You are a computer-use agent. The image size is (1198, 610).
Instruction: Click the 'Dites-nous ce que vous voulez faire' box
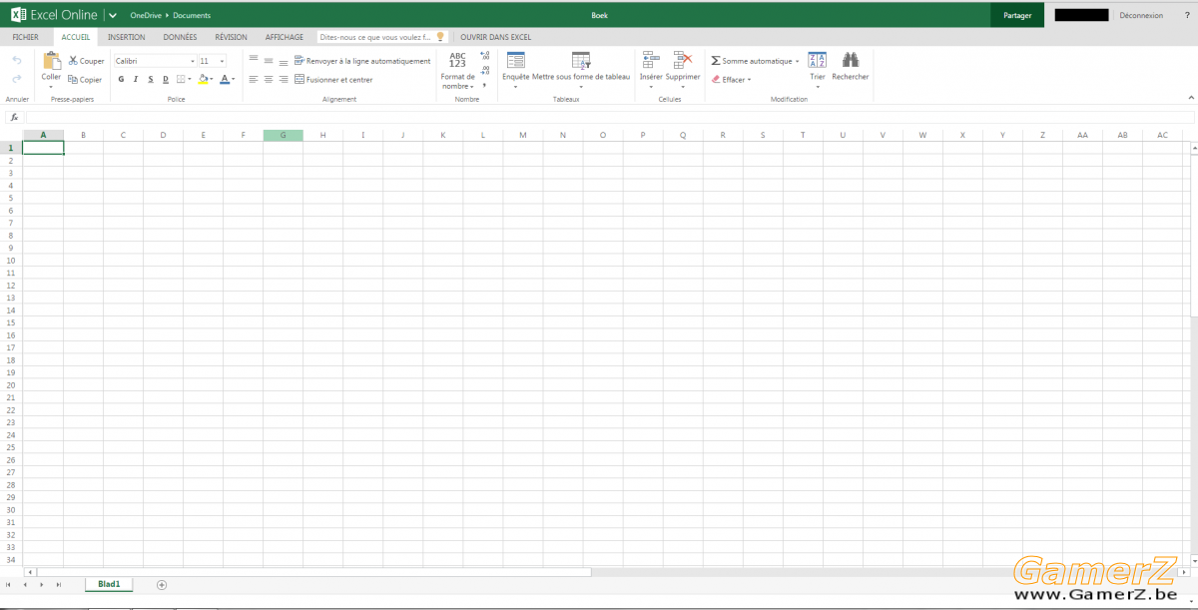pyautogui.click(x=382, y=37)
